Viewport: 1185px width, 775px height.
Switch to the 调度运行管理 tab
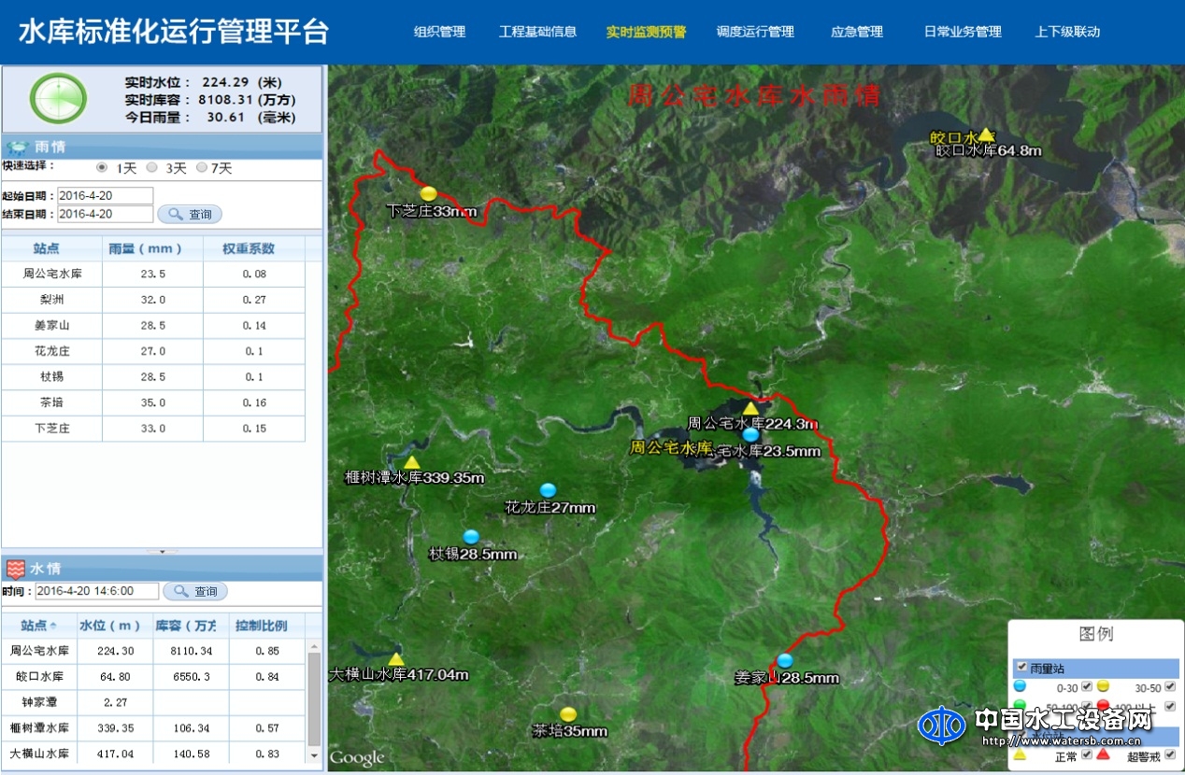[x=753, y=31]
